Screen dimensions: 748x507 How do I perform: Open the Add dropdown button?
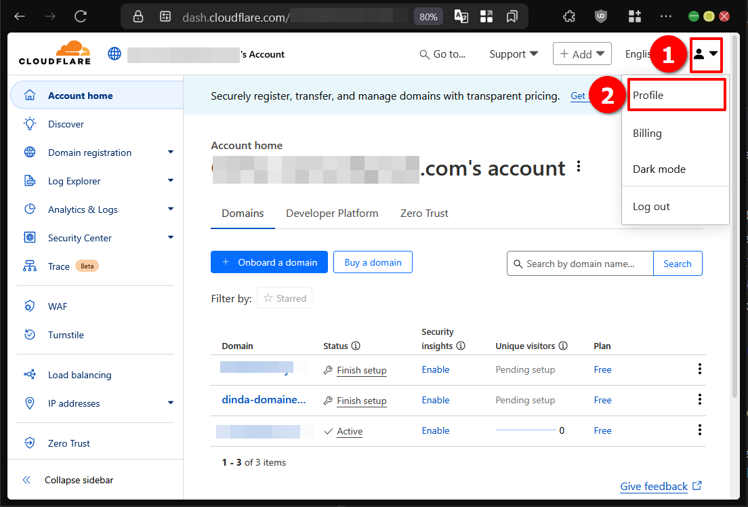582,54
